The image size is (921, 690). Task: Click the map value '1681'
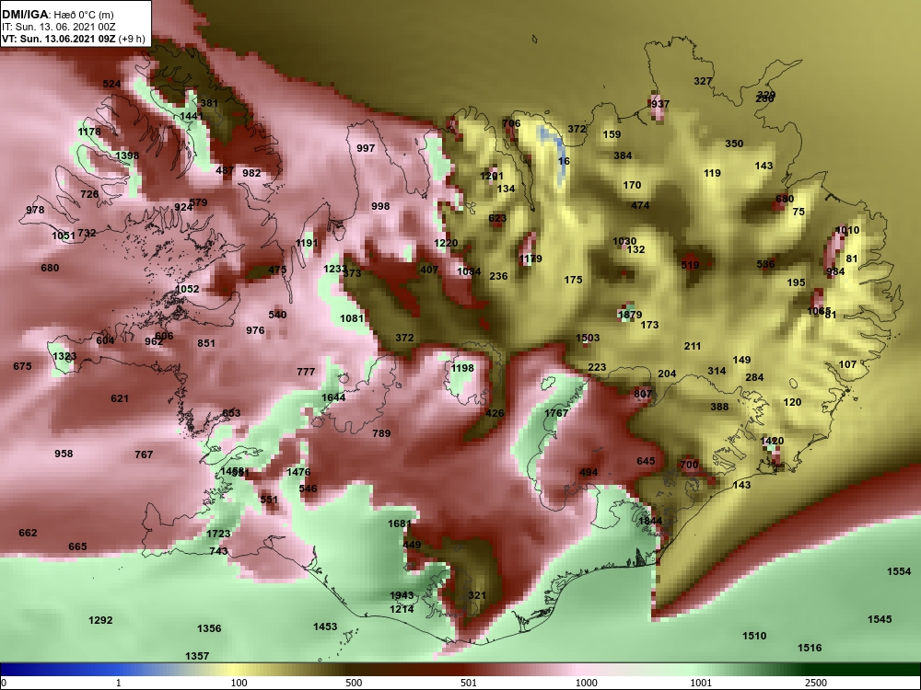pos(400,523)
